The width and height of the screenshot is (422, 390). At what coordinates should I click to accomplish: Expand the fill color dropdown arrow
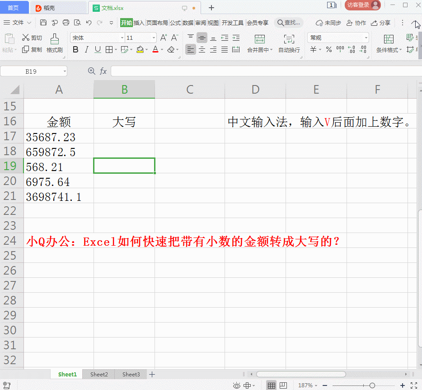click(147, 50)
